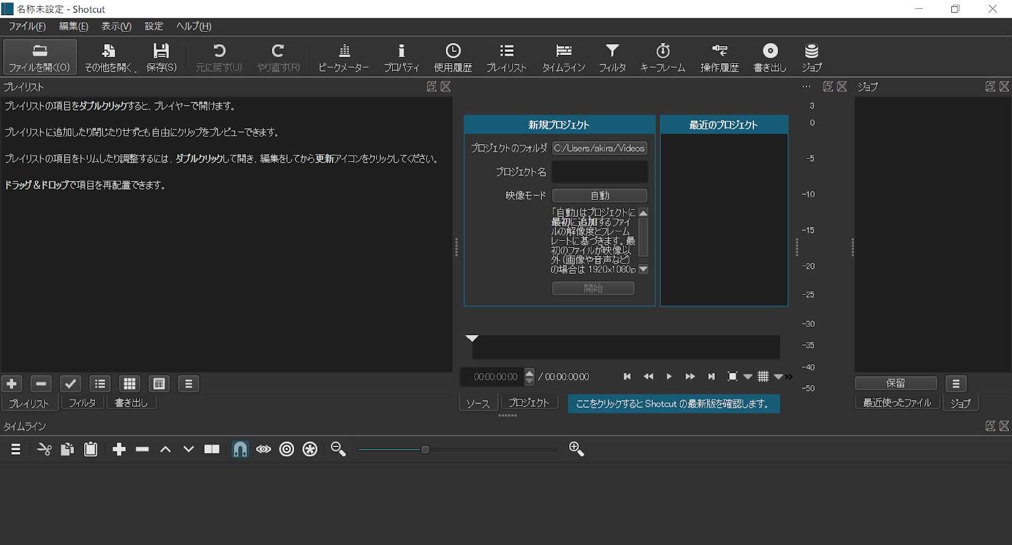The height and width of the screenshot is (545, 1012).
Task: Click the rewind playback button
Action: click(x=648, y=377)
